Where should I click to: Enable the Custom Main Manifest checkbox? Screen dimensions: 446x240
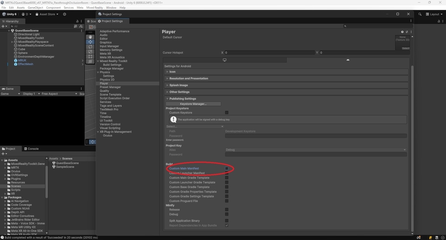(x=227, y=169)
